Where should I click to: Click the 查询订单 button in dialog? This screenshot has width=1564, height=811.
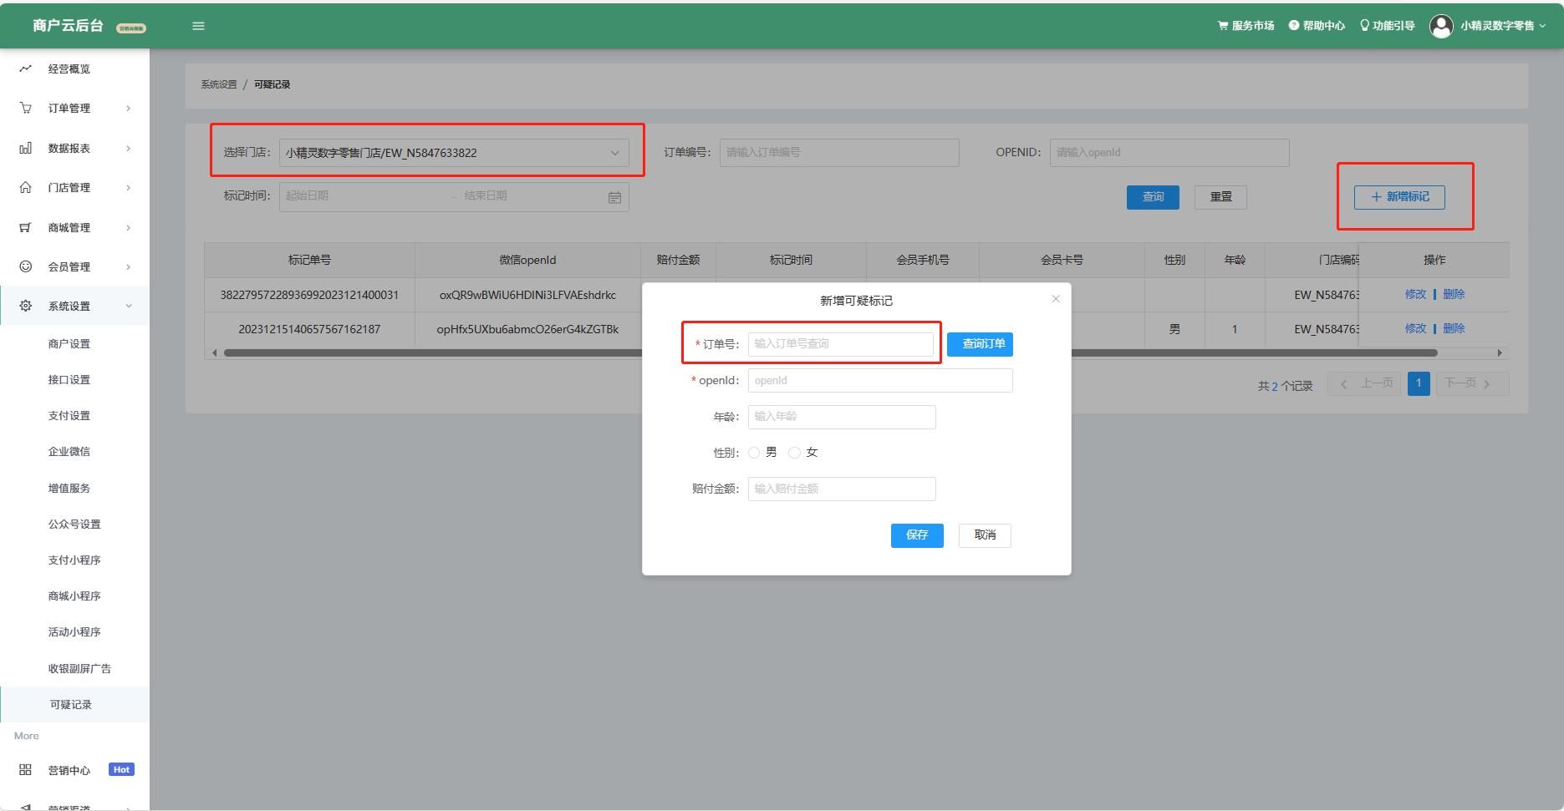980,344
